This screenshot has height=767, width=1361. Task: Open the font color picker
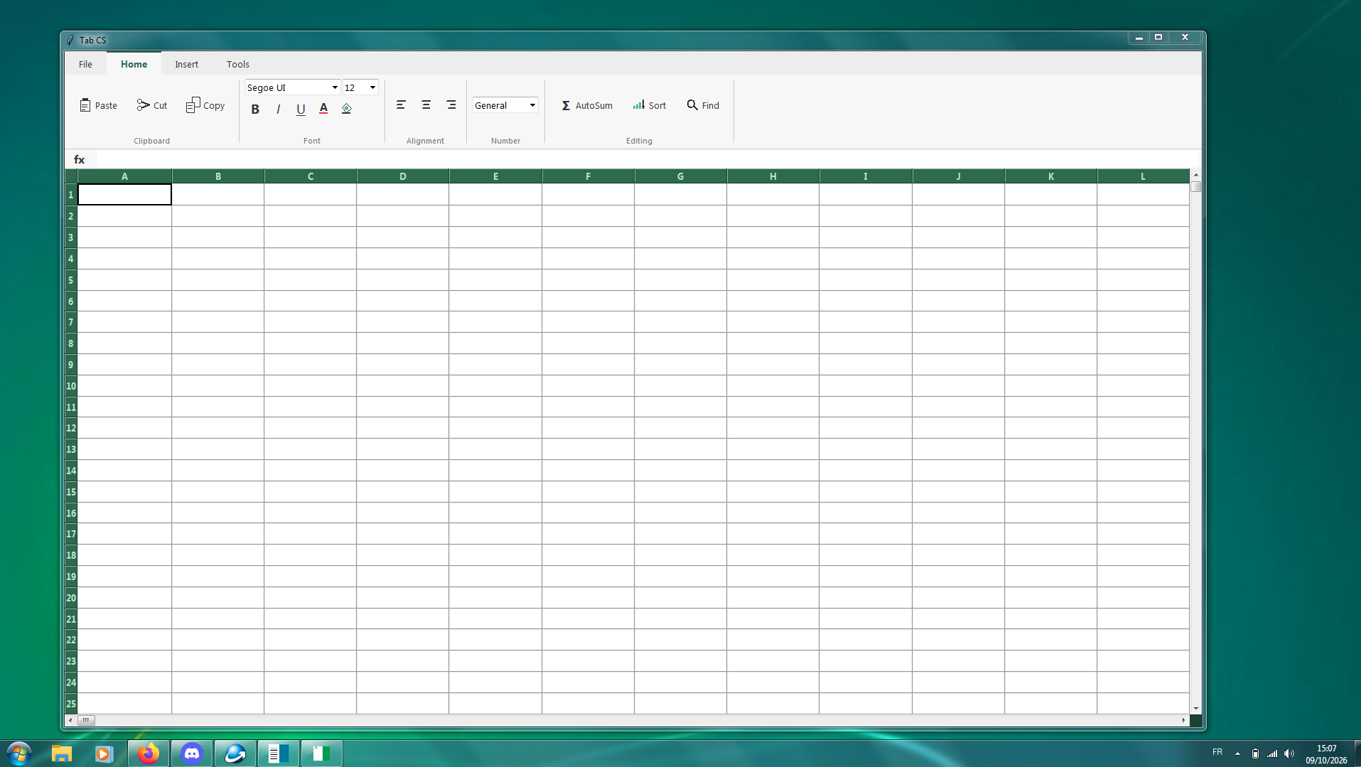pyautogui.click(x=323, y=109)
